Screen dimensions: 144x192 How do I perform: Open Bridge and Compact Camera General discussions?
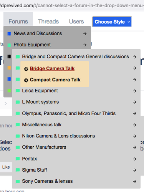[x=75, y=56]
